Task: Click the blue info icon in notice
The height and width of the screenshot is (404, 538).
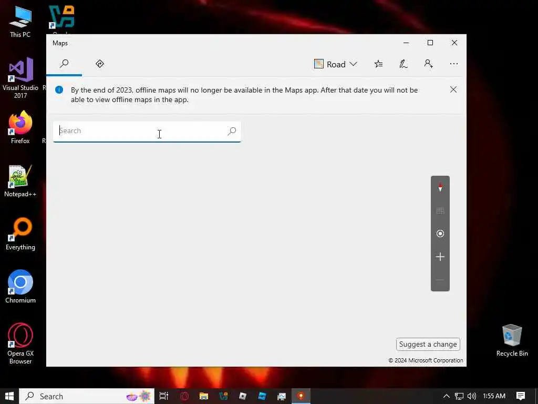Action: tap(59, 90)
